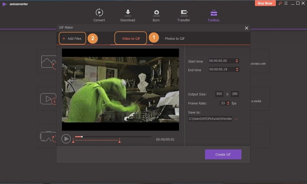Image resolution: width=307 pixels, height=184 pixels.
Task: Click the Create Gif button
Action: pyautogui.click(x=223, y=154)
